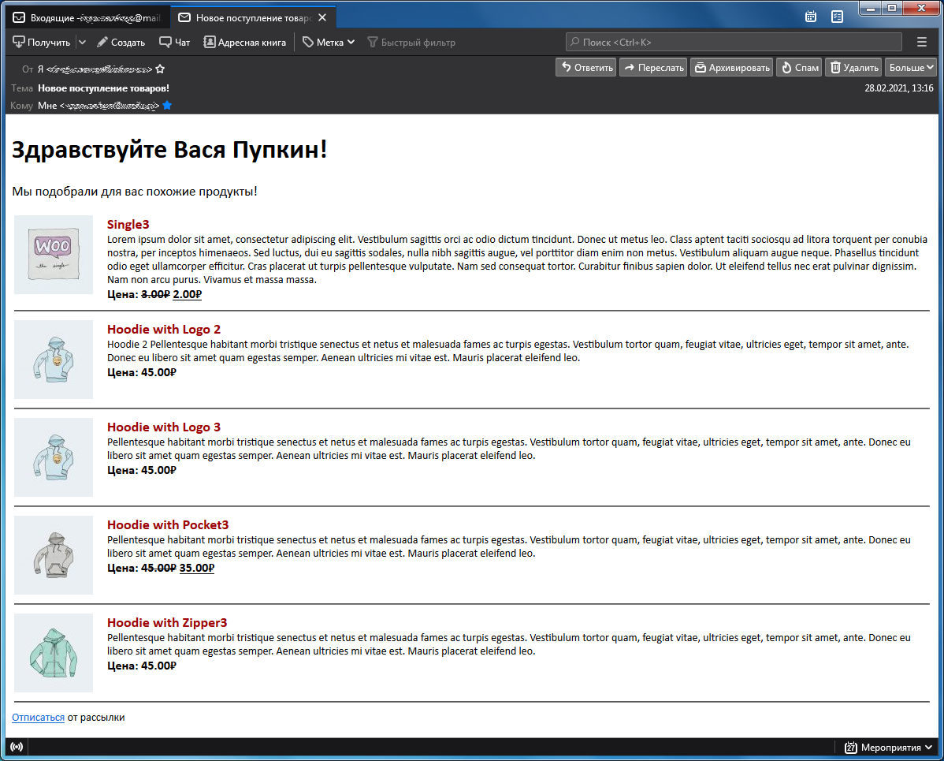Open the Получить dropdown arrow
Viewport: 944px width, 761px height.
click(82, 43)
